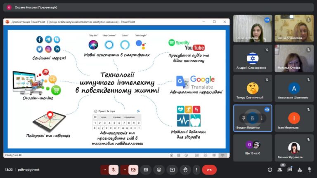Turn on the camera in the call toolbar
Screen dimensions: 317x178
[x=133, y=170]
